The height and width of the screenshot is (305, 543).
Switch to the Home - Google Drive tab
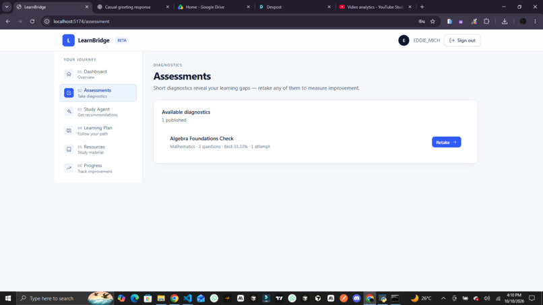205,7
